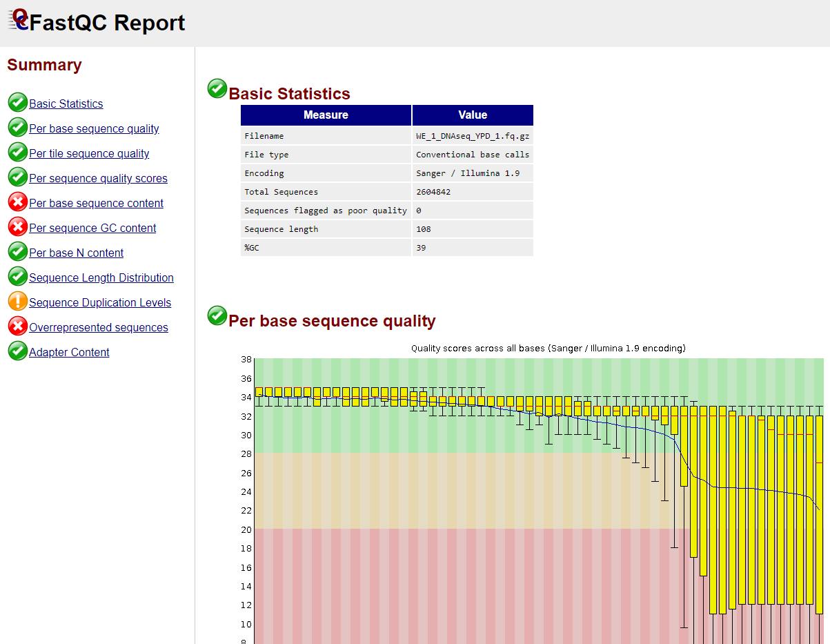Click the green tick beside the Basic Statistics heading
This screenshot has width=830, height=644.
click(217, 88)
